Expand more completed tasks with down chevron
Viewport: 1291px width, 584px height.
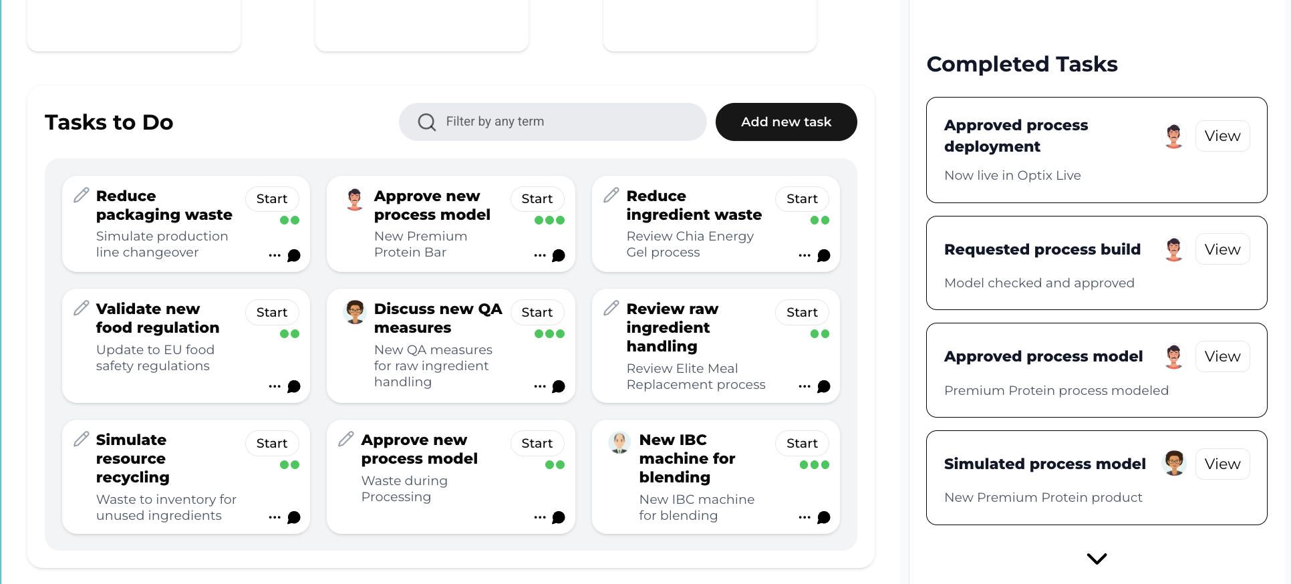(x=1097, y=559)
